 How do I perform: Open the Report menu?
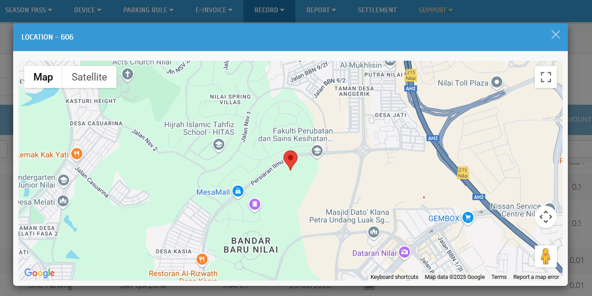click(321, 10)
